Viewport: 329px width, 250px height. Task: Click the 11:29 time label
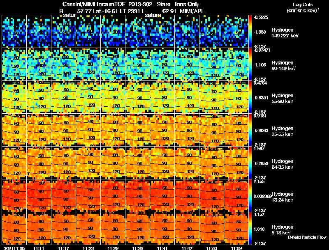pyautogui.click(x=113, y=248)
